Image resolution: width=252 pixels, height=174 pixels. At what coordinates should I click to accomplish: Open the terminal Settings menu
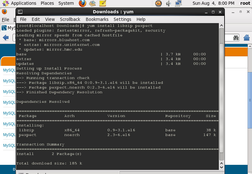point(122,19)
